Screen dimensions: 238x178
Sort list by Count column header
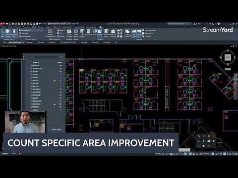[x=59, y=62]
